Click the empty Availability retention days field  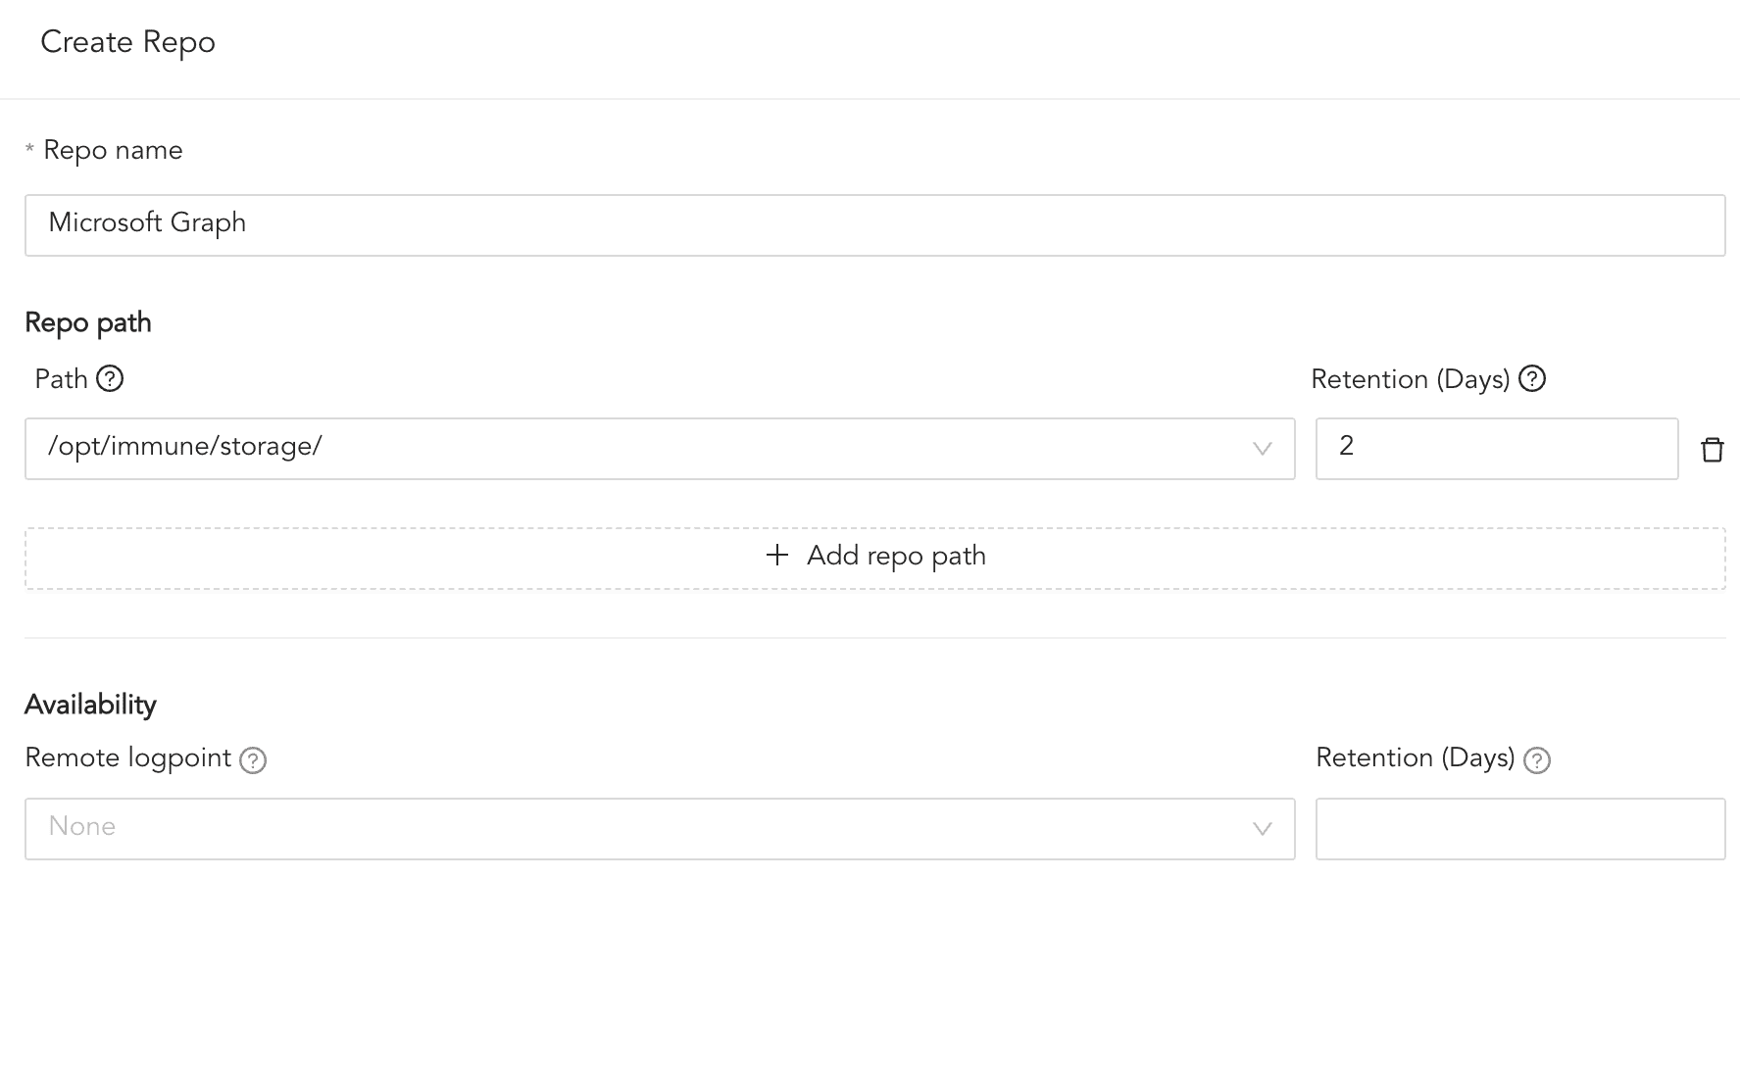[1519, 829]
